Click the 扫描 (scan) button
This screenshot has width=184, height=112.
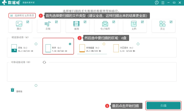coord(163,105)
